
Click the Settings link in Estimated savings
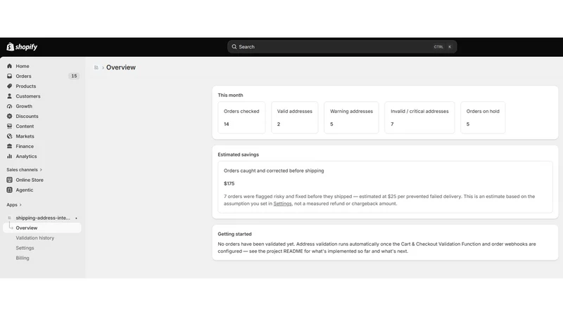(283, 204)
